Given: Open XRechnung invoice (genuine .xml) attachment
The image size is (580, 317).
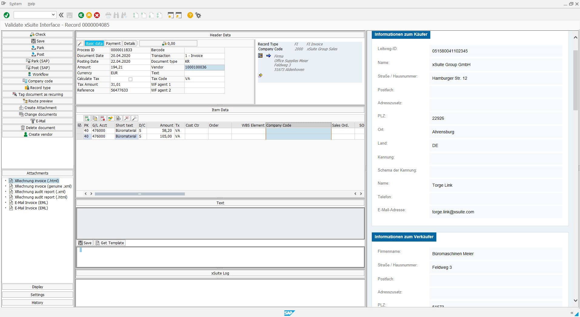Looking at the screenshot, I should tap(43, 186).
